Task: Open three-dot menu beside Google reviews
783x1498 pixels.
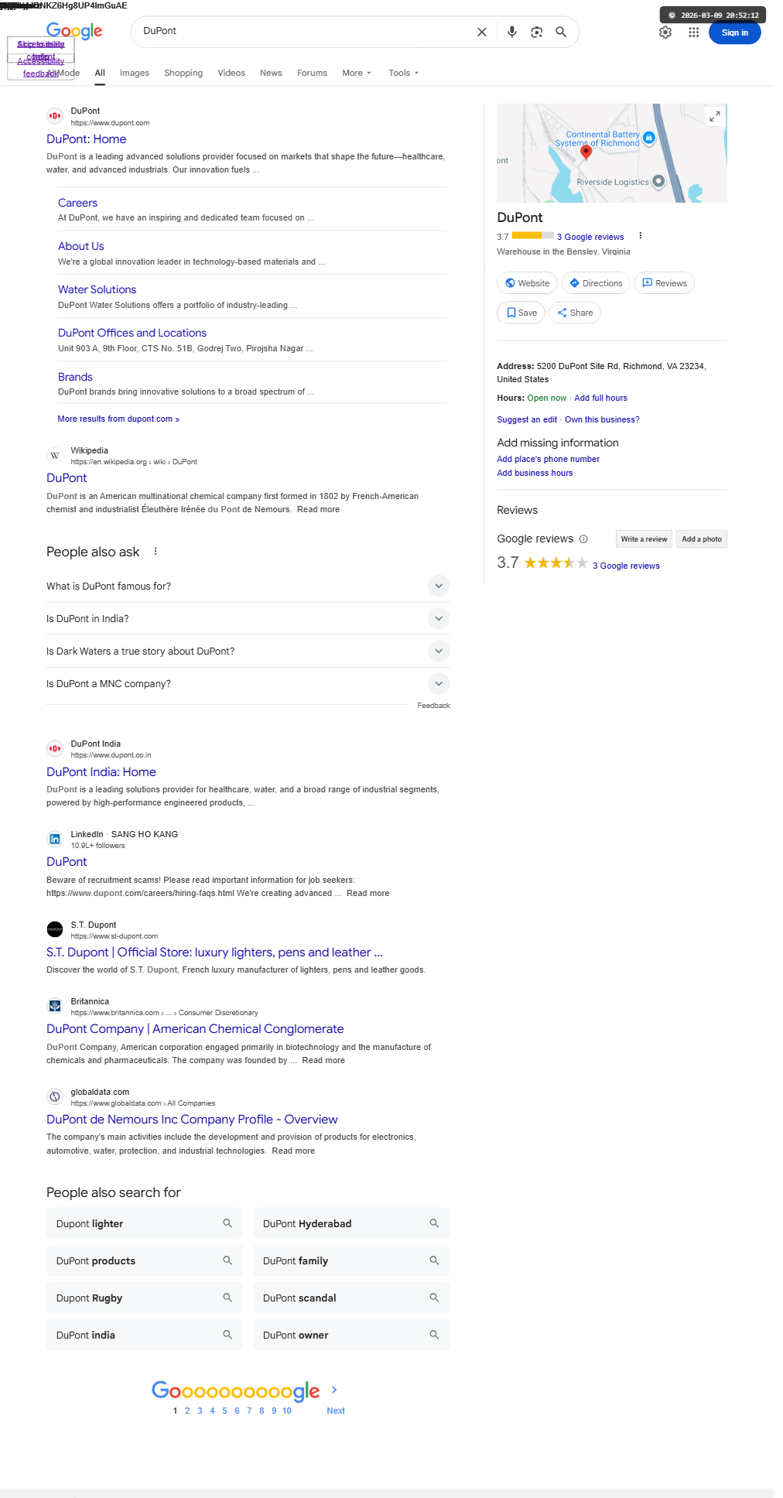Action: point(640,236)
